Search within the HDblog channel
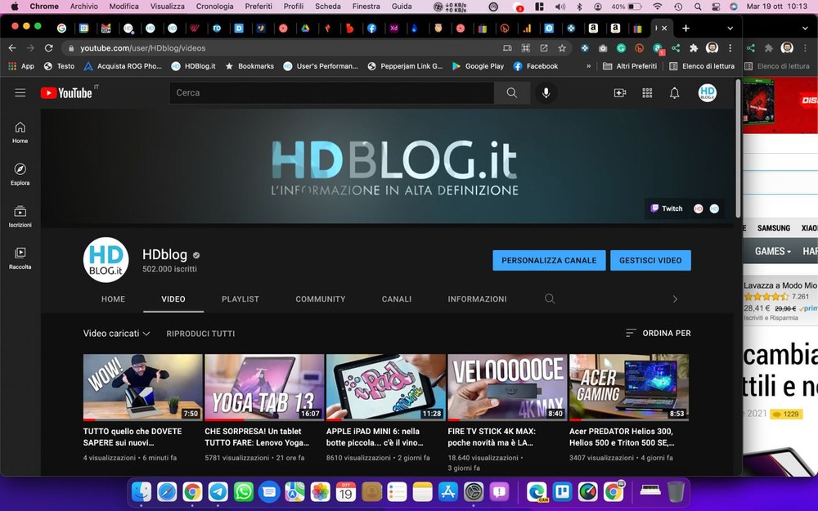This screenshot has height=511, width=818. pos(550,298)
